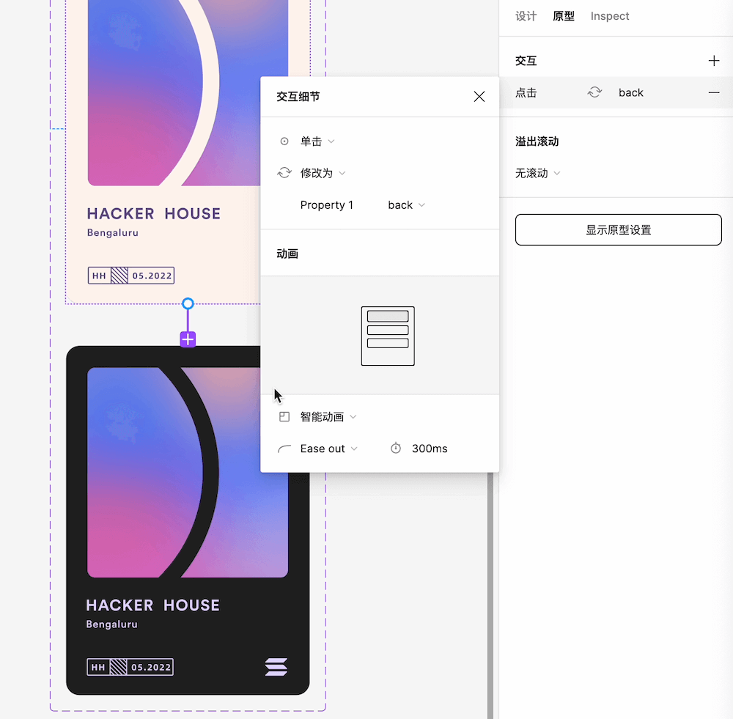
Task: Click the blue circular prototype connection handle
Action: pyautogui.click(x=188, y=303)
